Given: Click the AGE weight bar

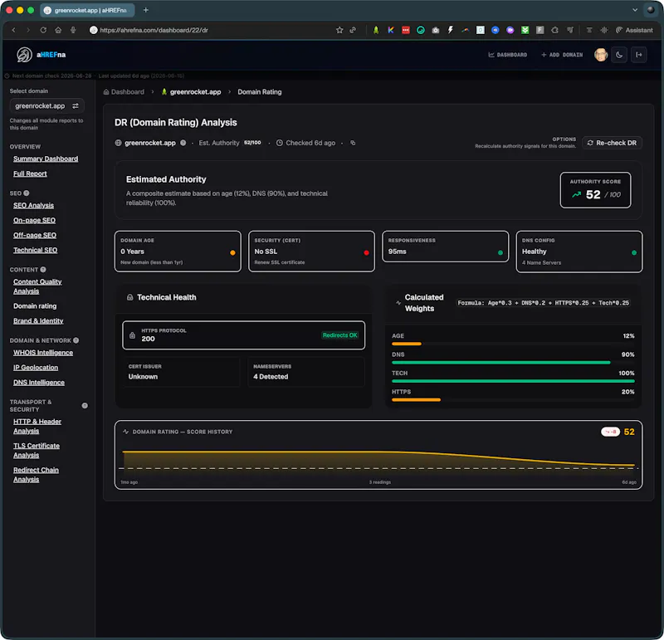Looking at the screenshot, I should 513,344.
